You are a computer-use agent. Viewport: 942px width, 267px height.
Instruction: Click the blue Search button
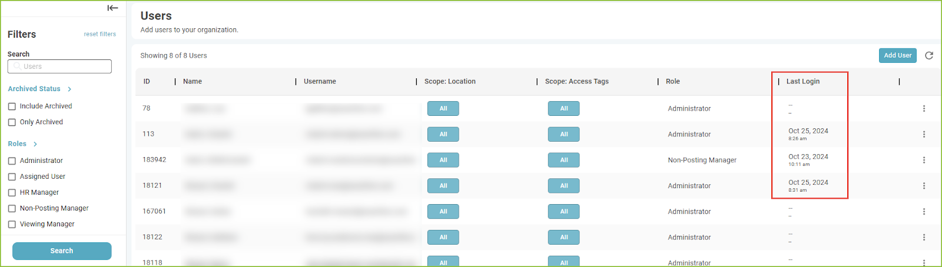coord(62,251)
